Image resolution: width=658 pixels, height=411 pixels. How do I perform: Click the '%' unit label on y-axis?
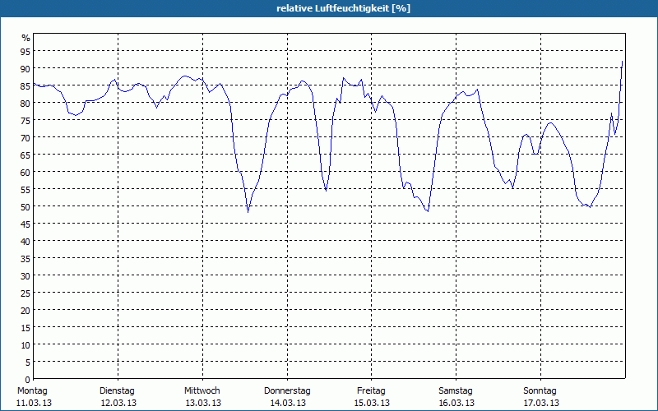26,38
